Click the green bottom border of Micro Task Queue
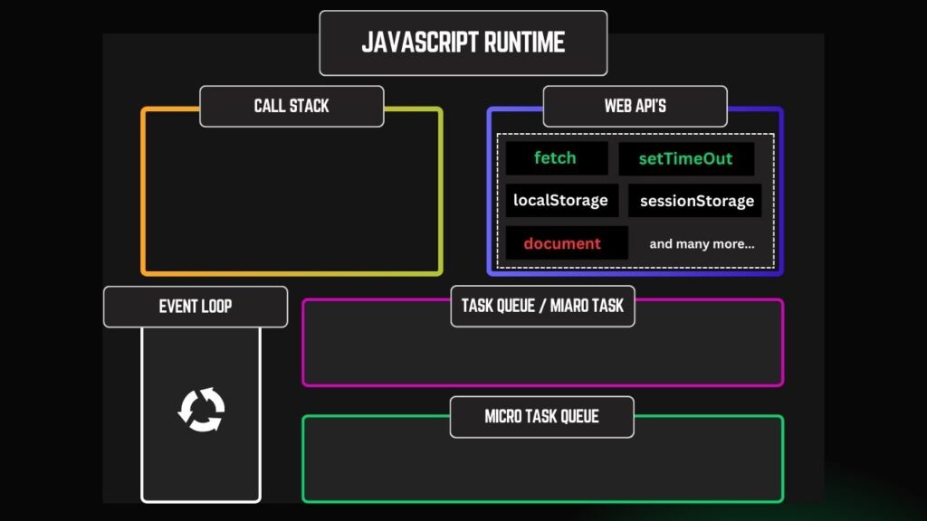The width and height of the screenshot is (927, 521). point(542,500)
